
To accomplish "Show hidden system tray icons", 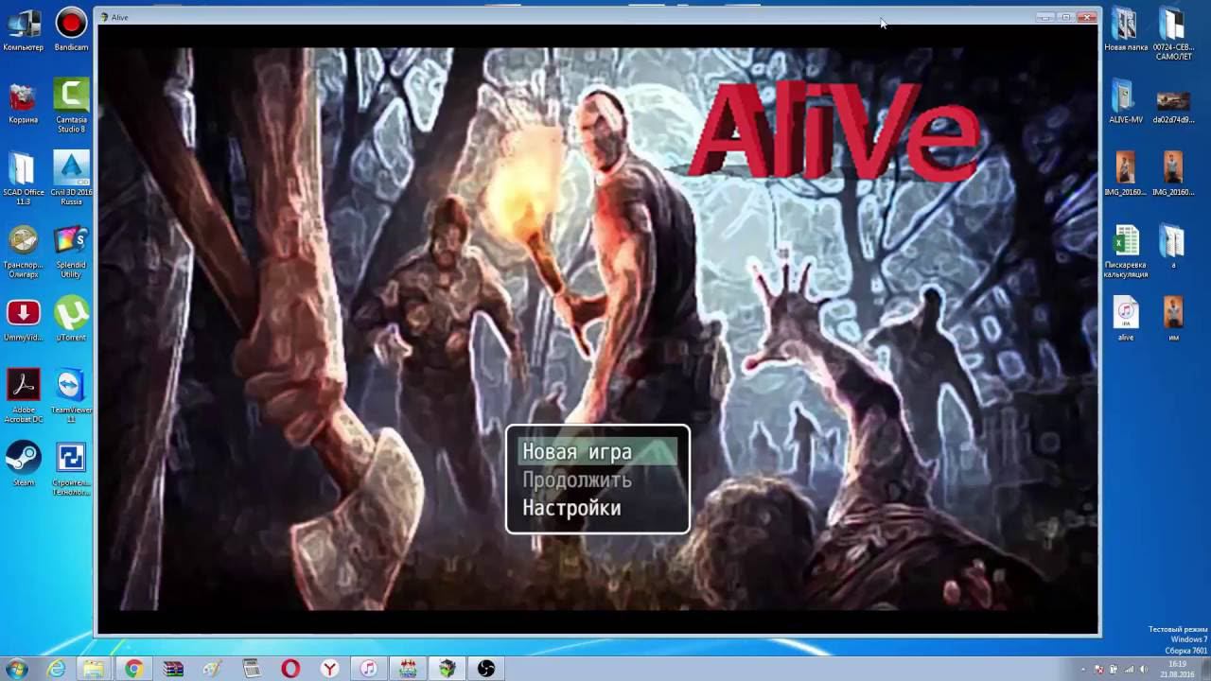I will tap(1083, 669).
